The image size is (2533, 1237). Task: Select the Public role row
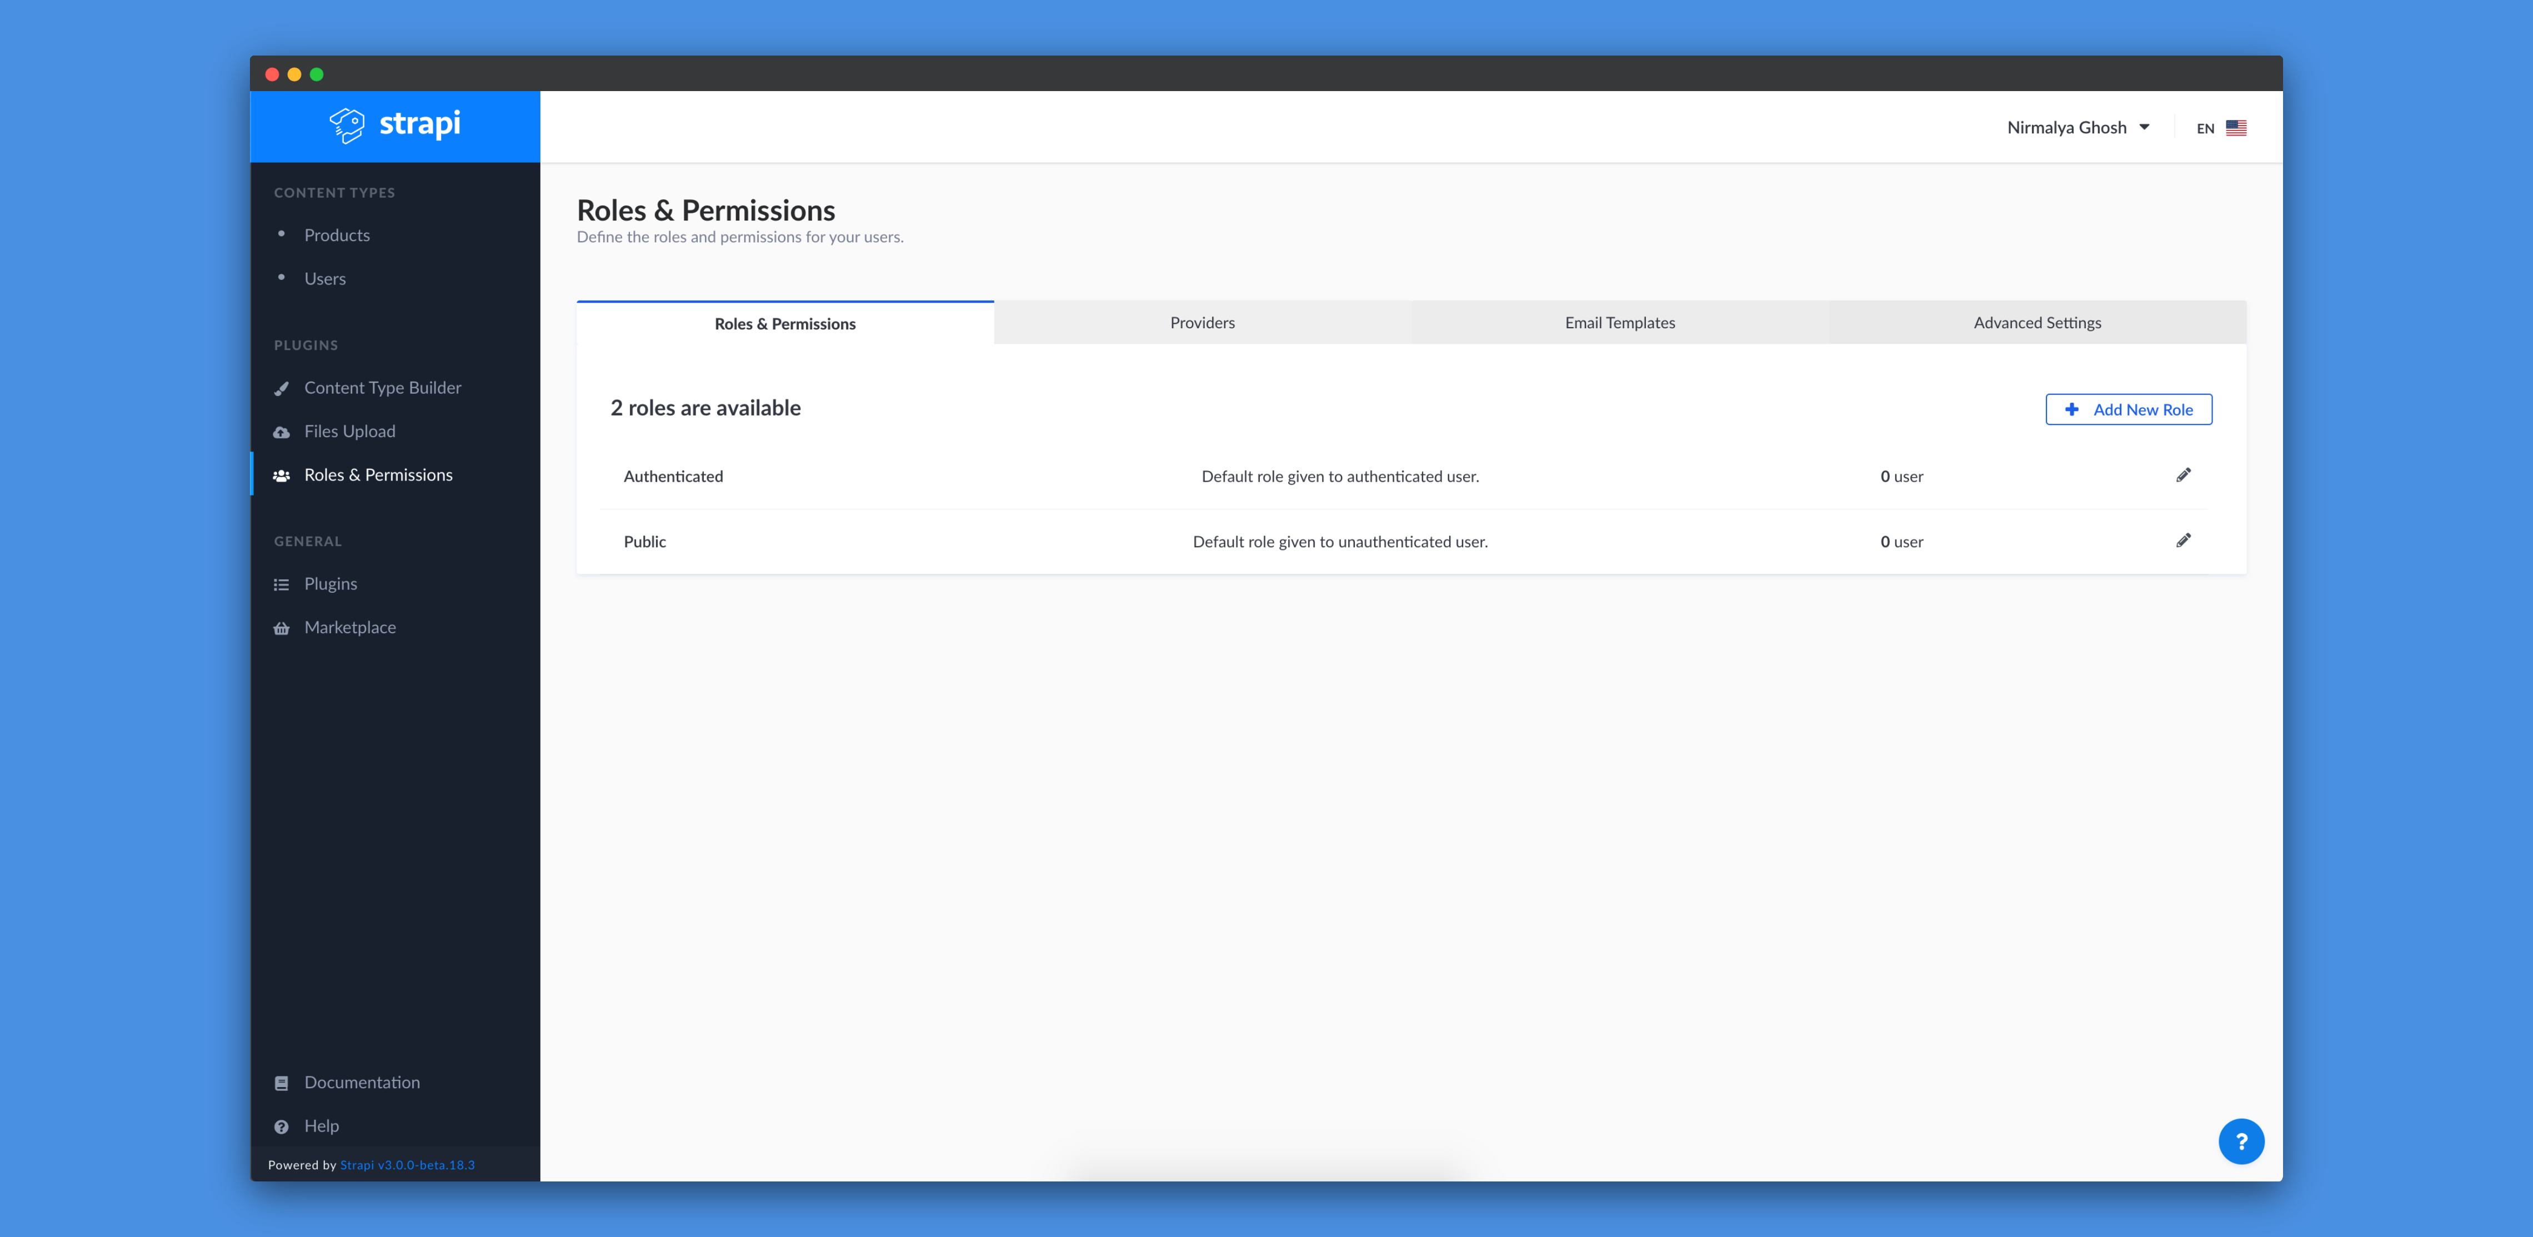(x=645, y=542)
